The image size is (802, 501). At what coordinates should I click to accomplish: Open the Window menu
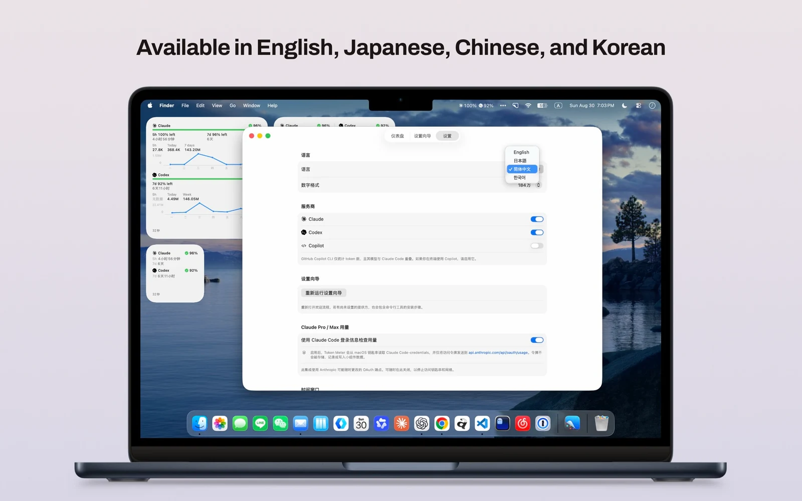pyautogui.click(x=252, y=106)
